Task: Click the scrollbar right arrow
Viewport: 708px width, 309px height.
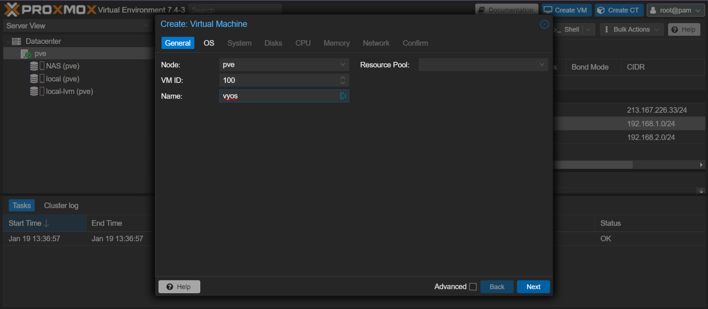Action: pos(701,165)
